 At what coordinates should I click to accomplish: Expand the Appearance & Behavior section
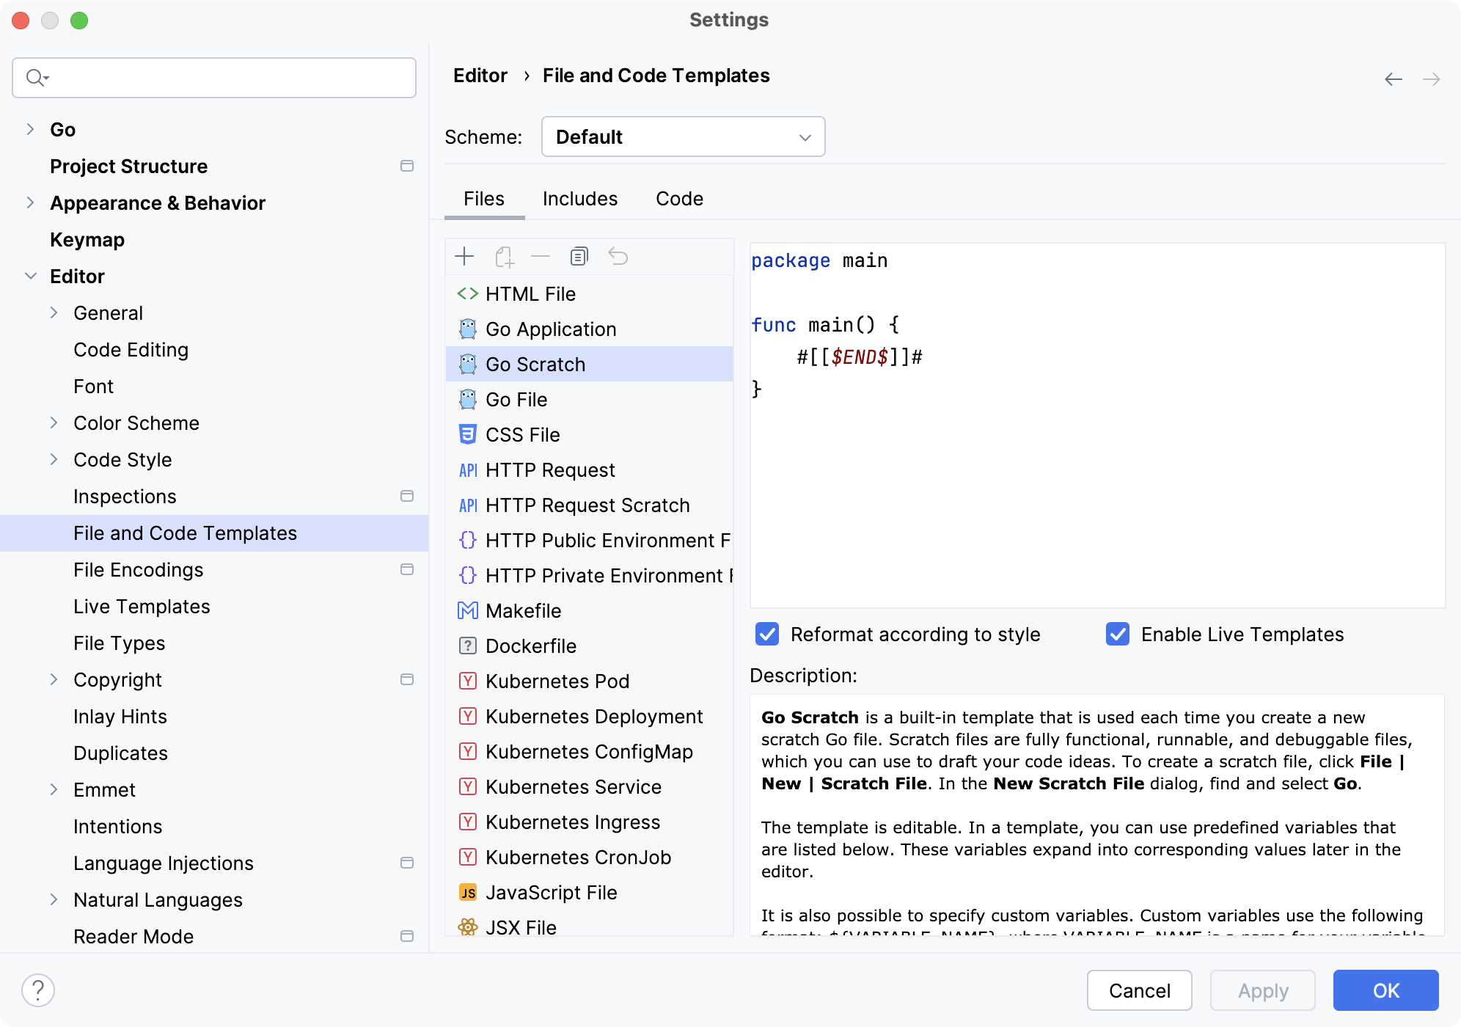[30, 202]
